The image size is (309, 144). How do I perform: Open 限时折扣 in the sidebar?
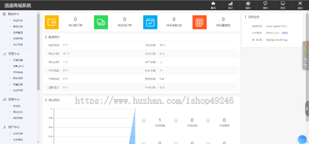[x=18, y=112]
